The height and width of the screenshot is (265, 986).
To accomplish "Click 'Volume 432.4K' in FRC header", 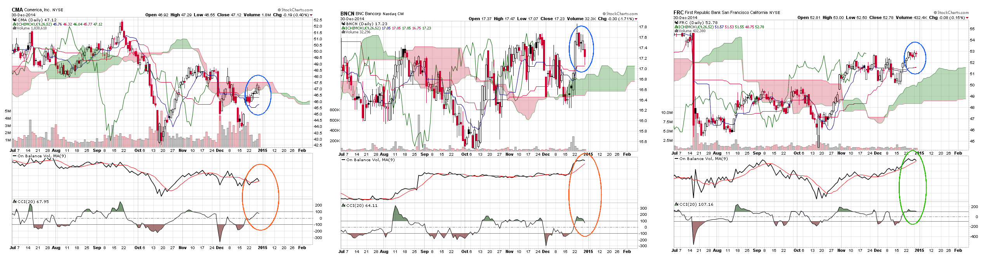I will coord(911,17).
